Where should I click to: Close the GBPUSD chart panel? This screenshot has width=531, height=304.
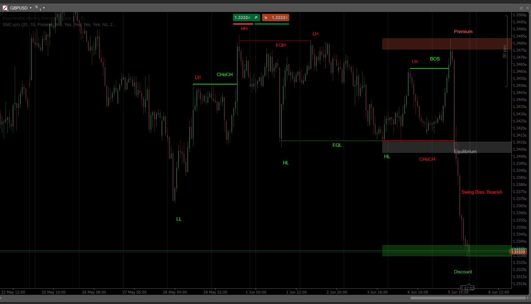click(x=527, y=8)
